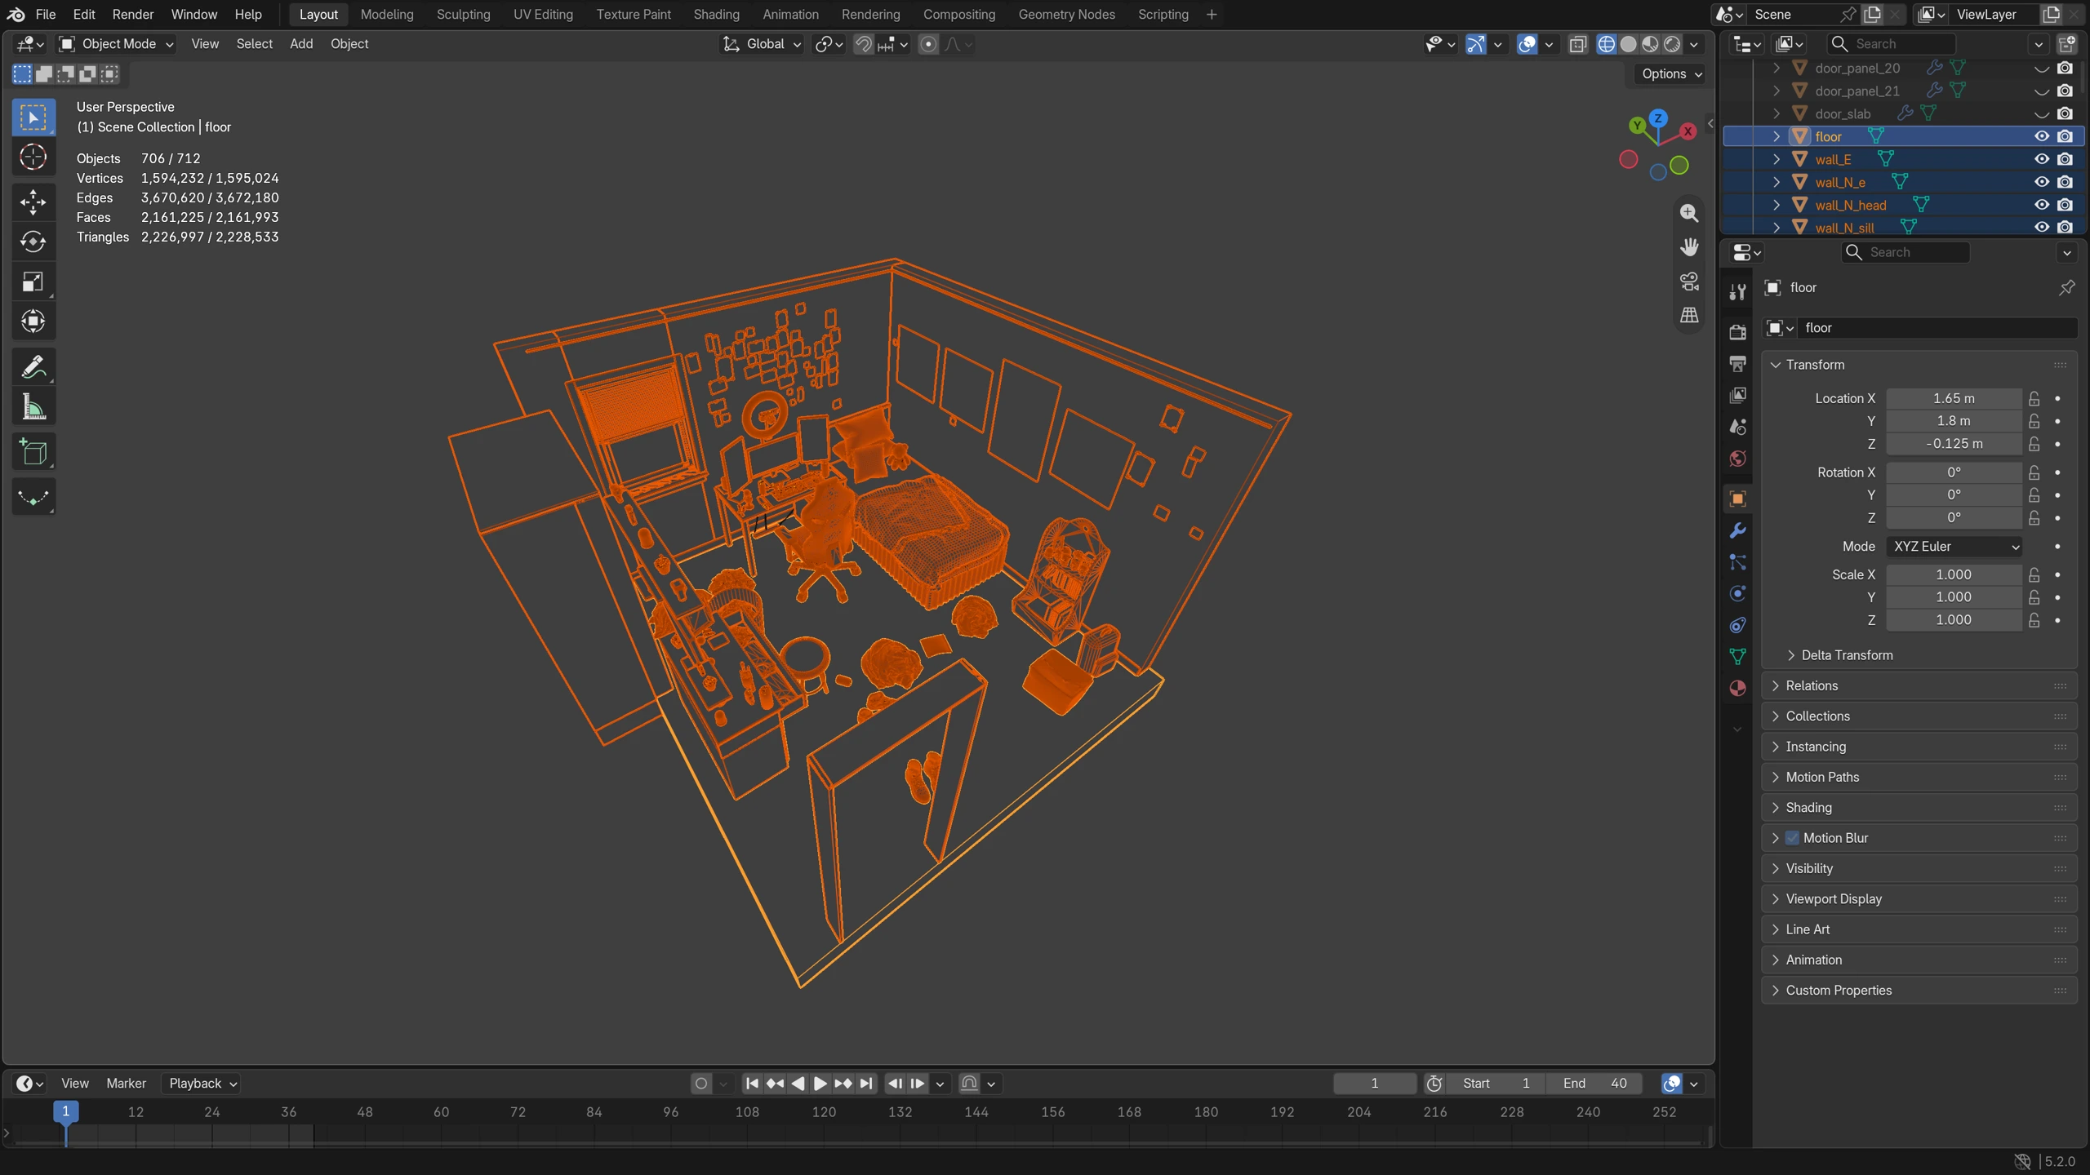Viewport: 2090px width, 1175px height.
Task: Click the pan view hand icon
Action: pyautogui.click(x=1689, y=246)
